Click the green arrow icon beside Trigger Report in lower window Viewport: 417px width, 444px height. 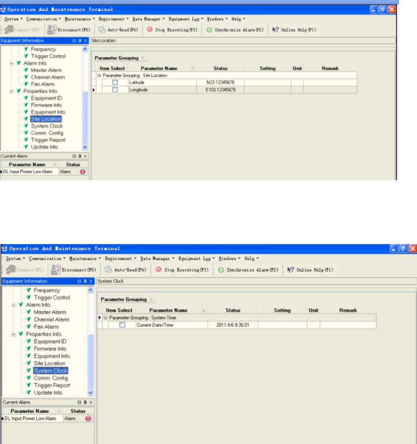(28, 385)
